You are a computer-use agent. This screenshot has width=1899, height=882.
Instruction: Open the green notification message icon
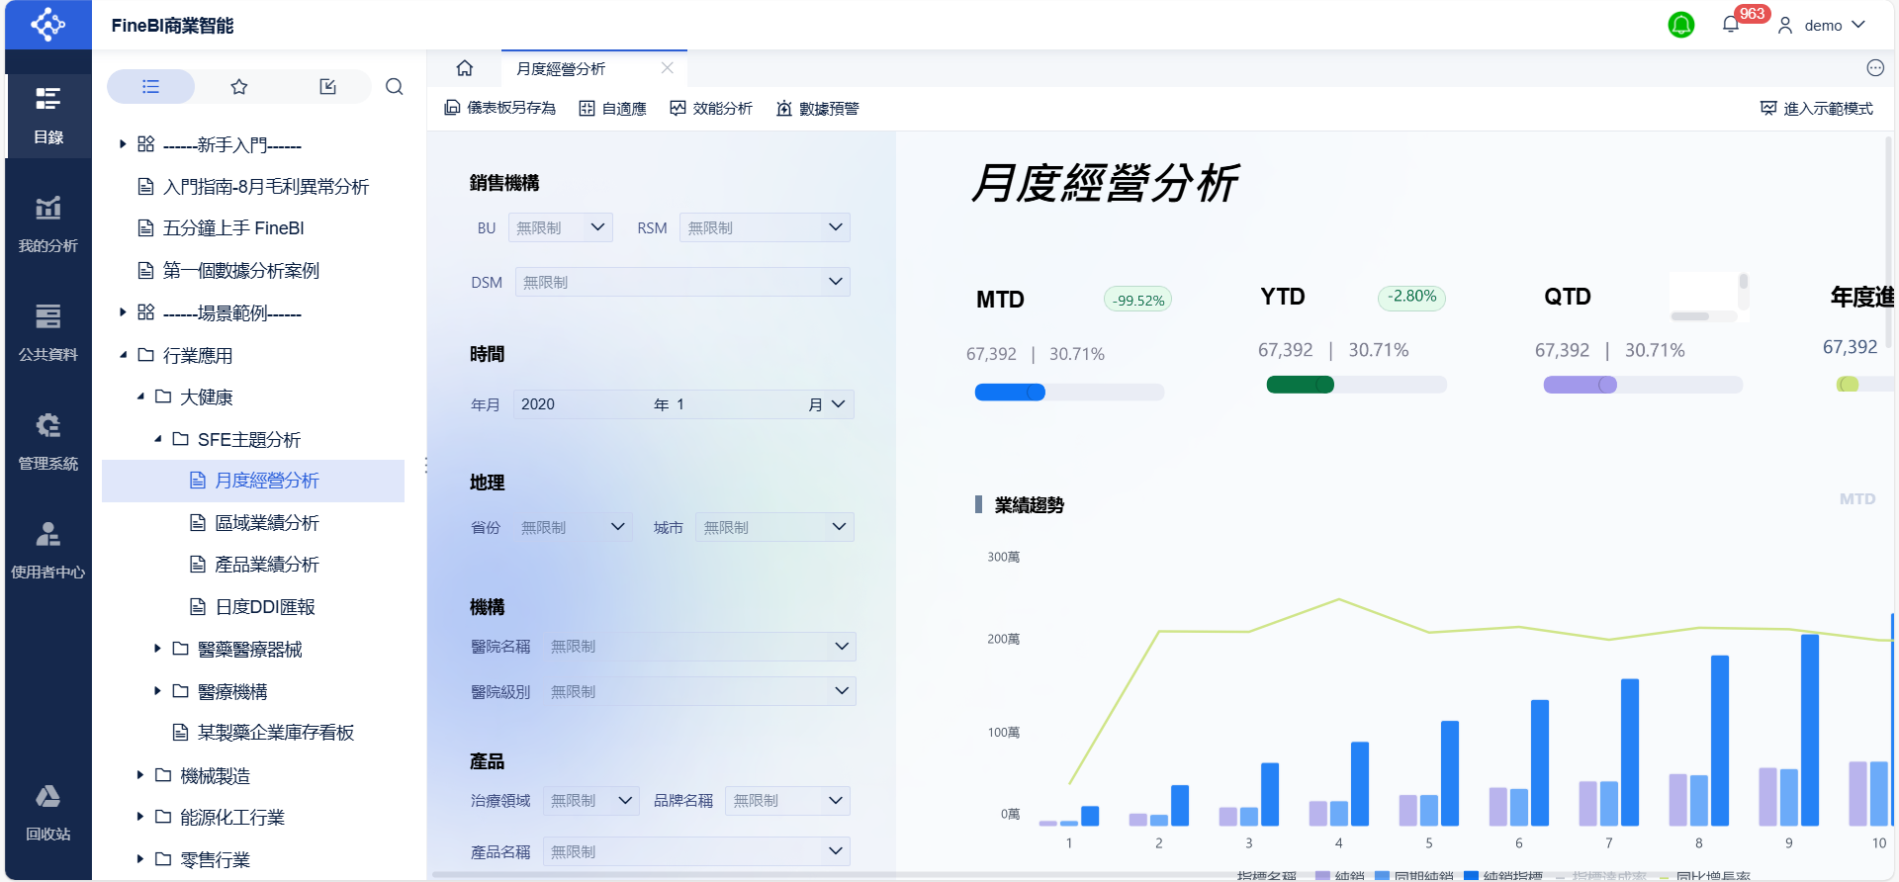1681,25
